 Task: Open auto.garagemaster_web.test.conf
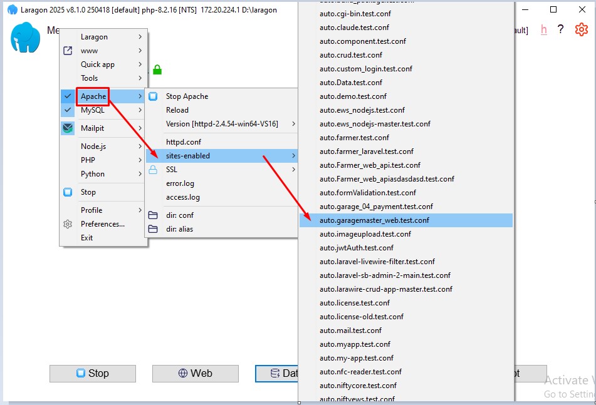pos(406,220)
